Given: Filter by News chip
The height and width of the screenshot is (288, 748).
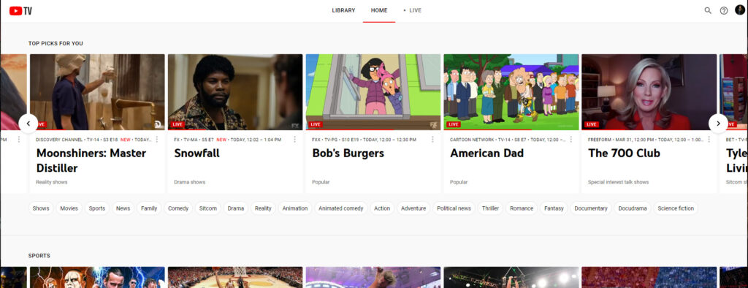Looking at the screenshot, I should click(x=123, y=208).
